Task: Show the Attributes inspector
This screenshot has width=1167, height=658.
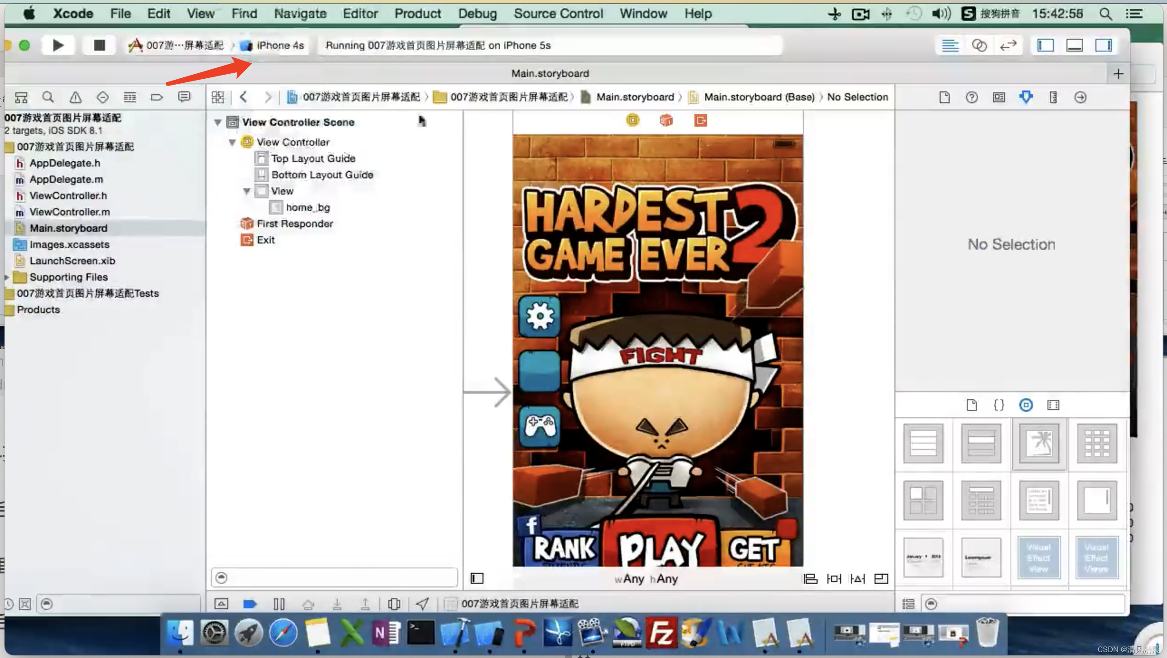Action: pos(1026,97)
